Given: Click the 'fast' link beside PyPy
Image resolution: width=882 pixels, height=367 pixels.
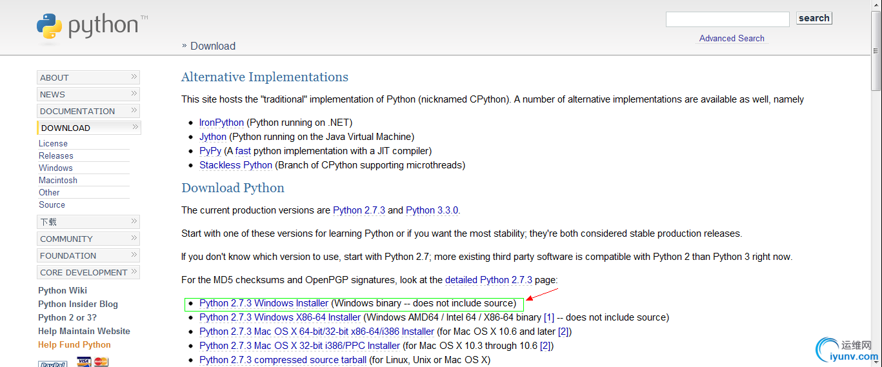Looking at the screenshot, I should coord(243,151).
